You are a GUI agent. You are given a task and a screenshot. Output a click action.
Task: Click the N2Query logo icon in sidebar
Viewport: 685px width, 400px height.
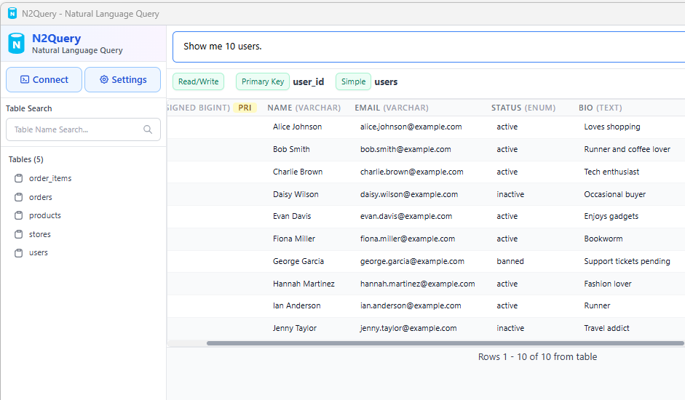click(17, 43)
